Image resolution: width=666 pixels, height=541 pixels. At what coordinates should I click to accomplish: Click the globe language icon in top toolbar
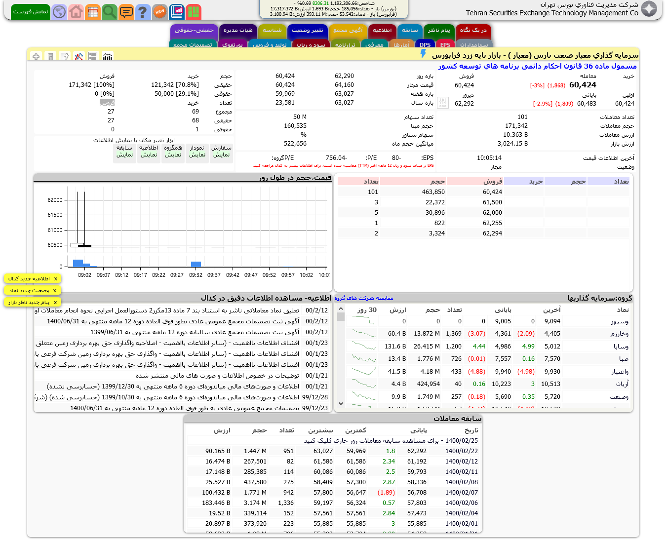point(59,11)
